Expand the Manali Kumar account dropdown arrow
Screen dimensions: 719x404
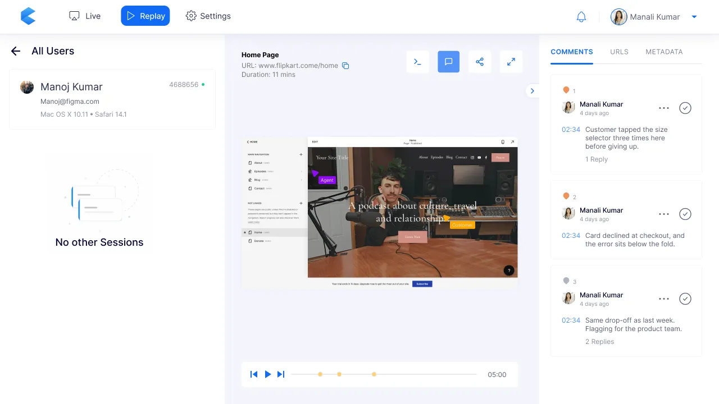tap(694, 17)
